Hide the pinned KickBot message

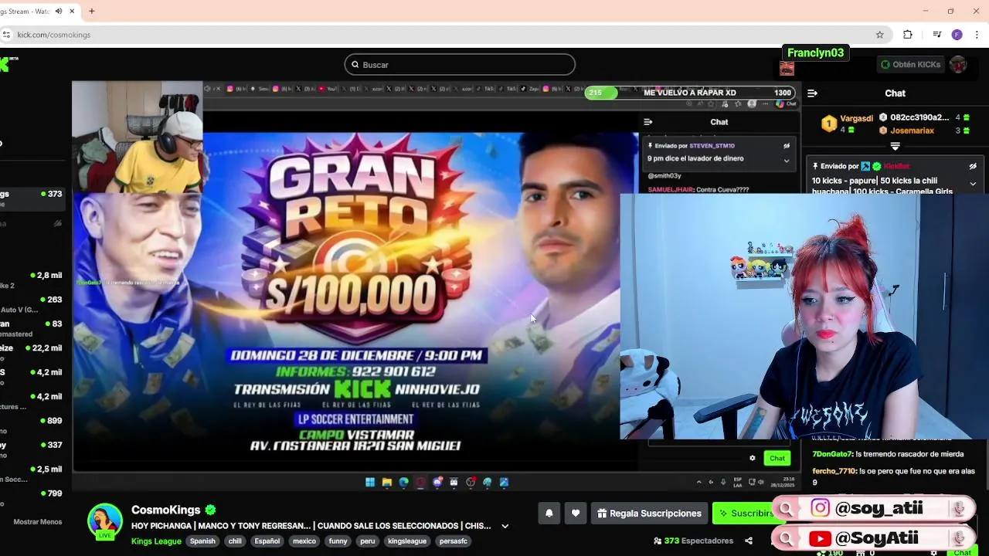point(973,166)
